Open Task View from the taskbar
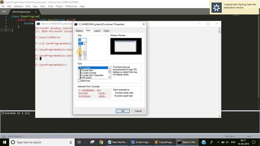This screenshot has width=260, height=146. (x=79, y=142)
